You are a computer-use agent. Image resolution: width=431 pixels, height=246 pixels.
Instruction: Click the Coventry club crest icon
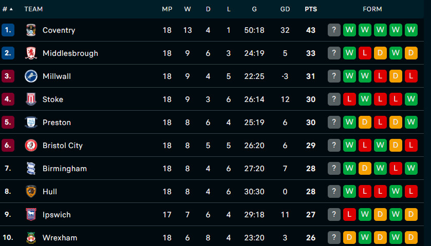click(31, 30)
